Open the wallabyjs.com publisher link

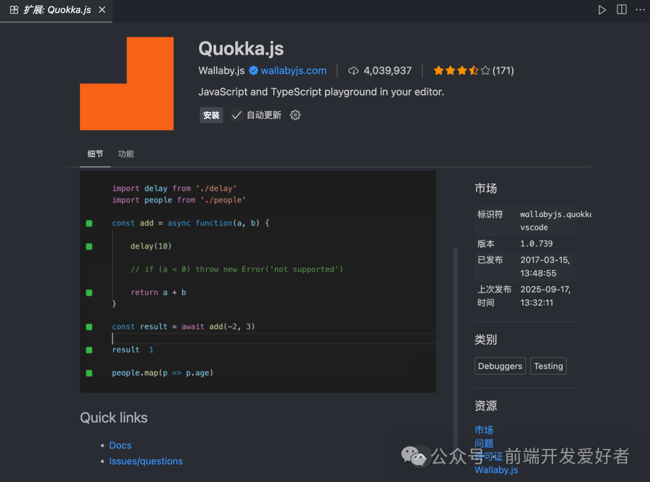pos(293,70)
